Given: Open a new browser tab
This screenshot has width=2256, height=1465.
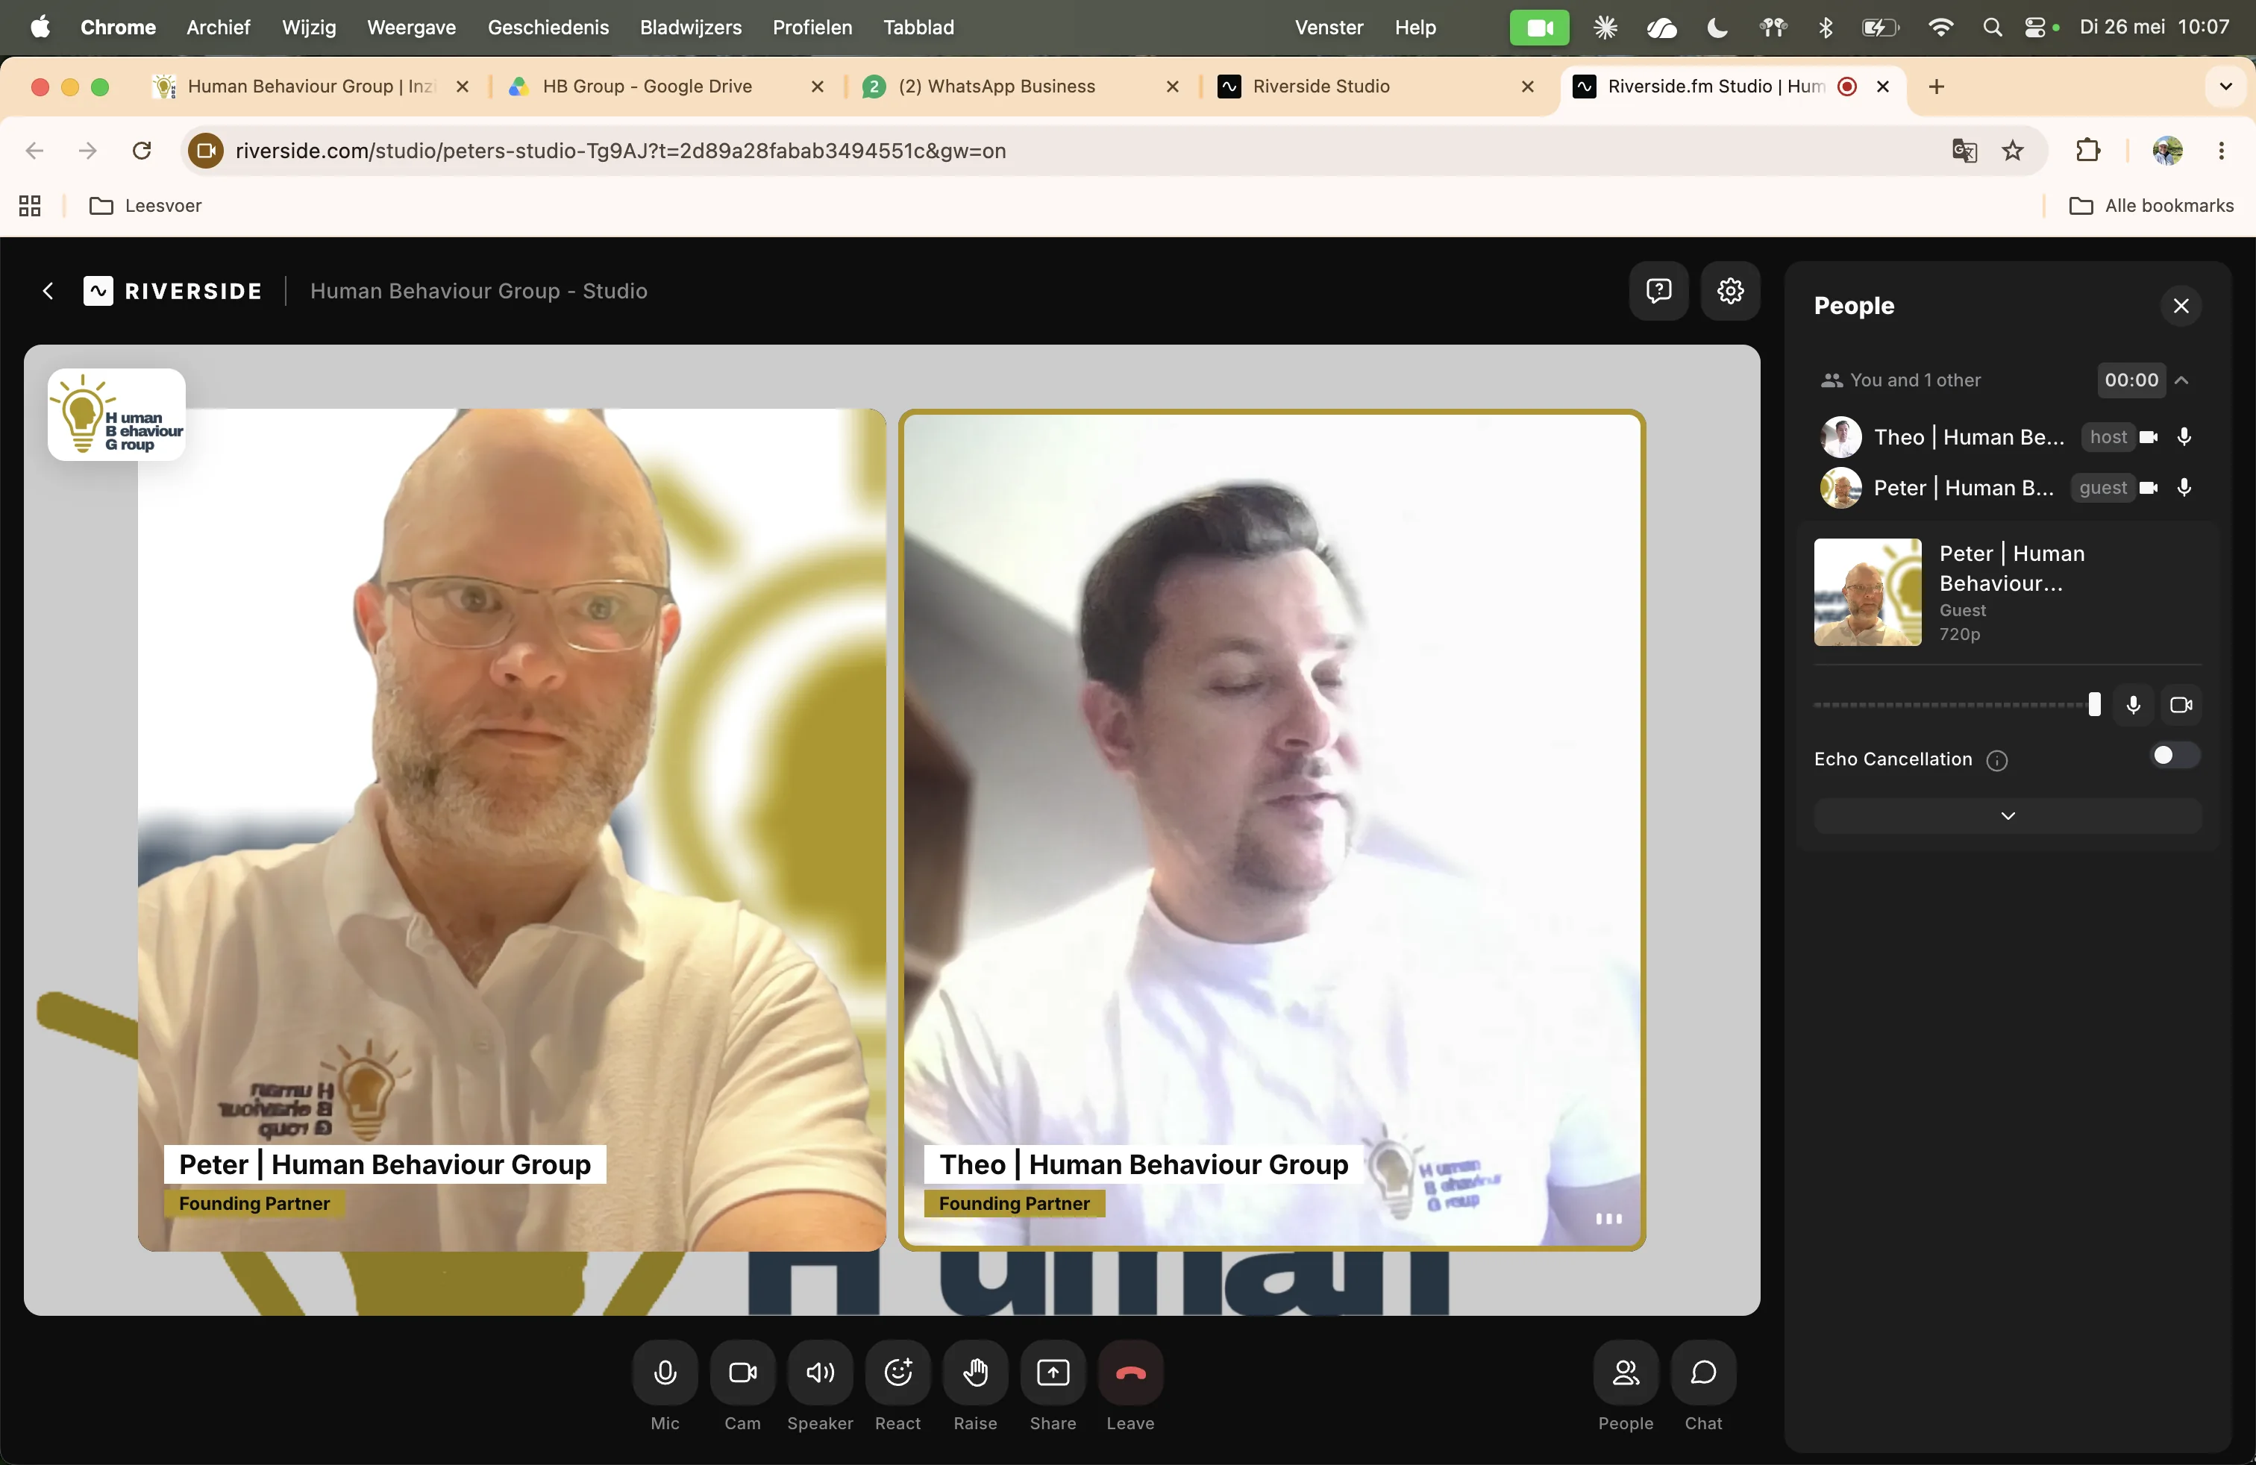Looking at the screenshot, I should pos(1937,87).
